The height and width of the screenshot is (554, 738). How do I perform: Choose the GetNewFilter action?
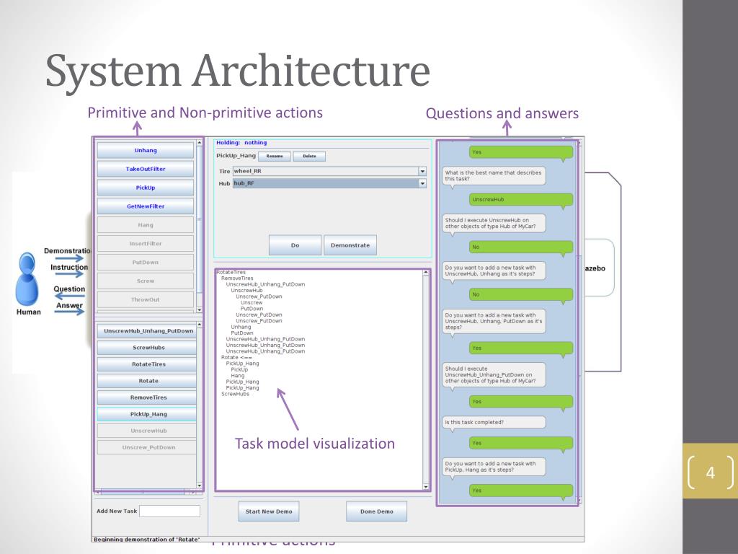coord(146,206)
